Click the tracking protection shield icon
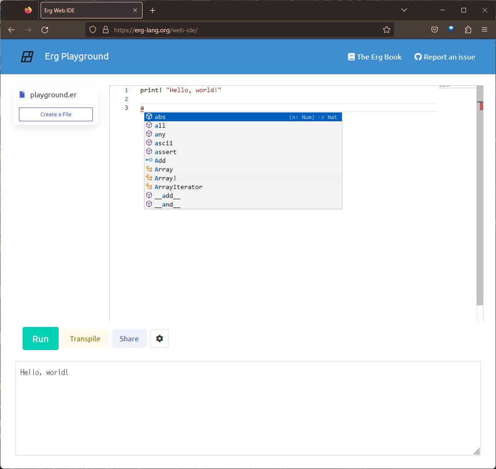The image size is (496, 469). click(x=93, y=30)
